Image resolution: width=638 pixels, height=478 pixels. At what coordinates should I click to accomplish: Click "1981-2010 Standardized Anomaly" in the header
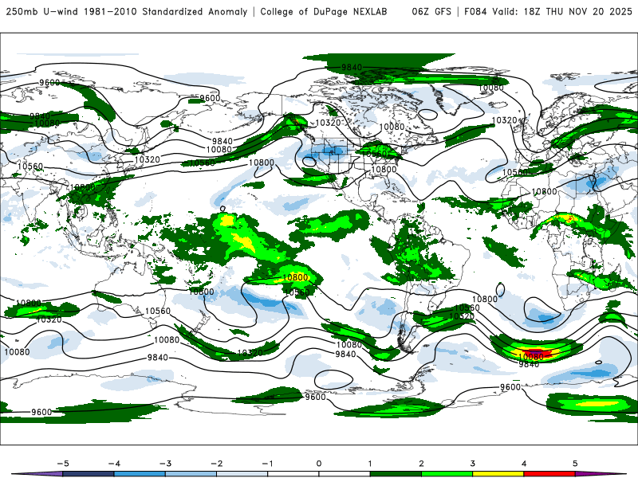click(x=166, y=12)
